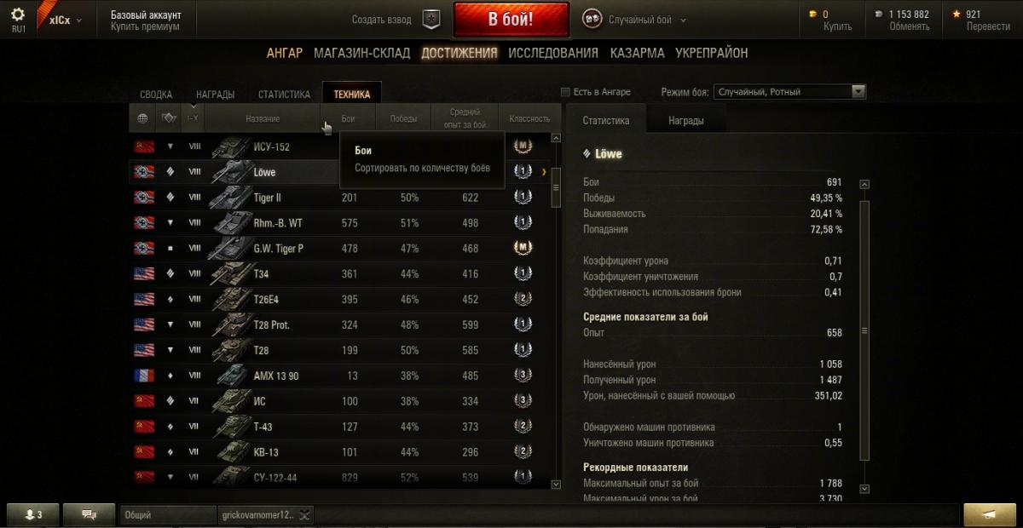Click the vehicle list scrollbar down arrow
This screenshot has height=528, width=1023.
pyautogui.click(x=556, y=484)
